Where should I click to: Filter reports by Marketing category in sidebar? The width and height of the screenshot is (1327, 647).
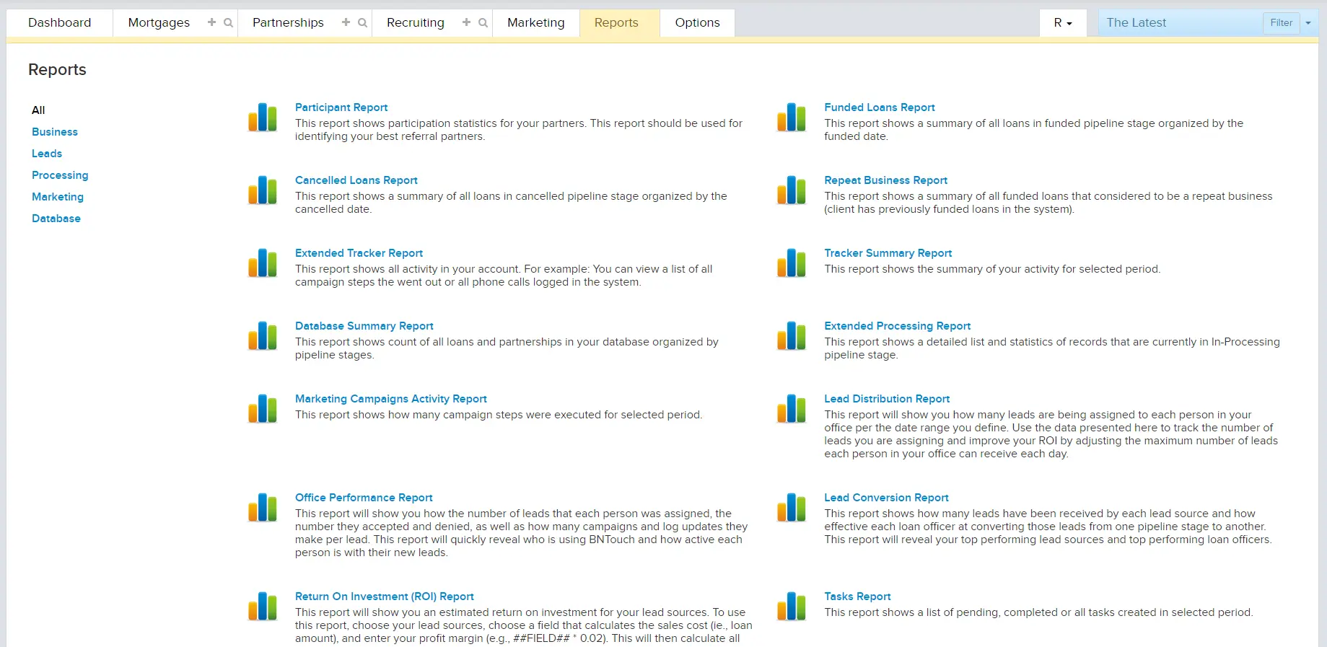pyautogui.click(x=58, y=197)
